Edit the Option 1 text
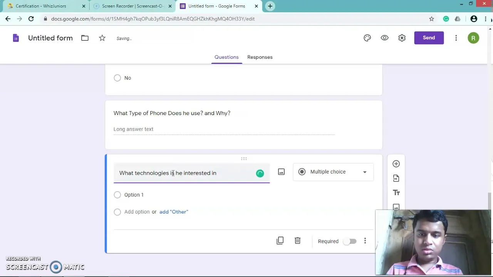The image size is (493, 277). 134,195
